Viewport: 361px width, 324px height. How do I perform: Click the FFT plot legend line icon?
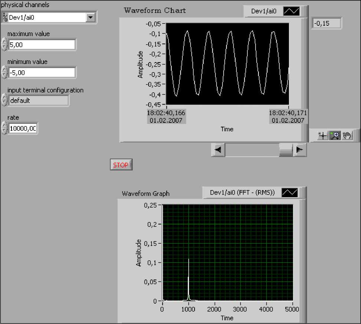[289, 192]
